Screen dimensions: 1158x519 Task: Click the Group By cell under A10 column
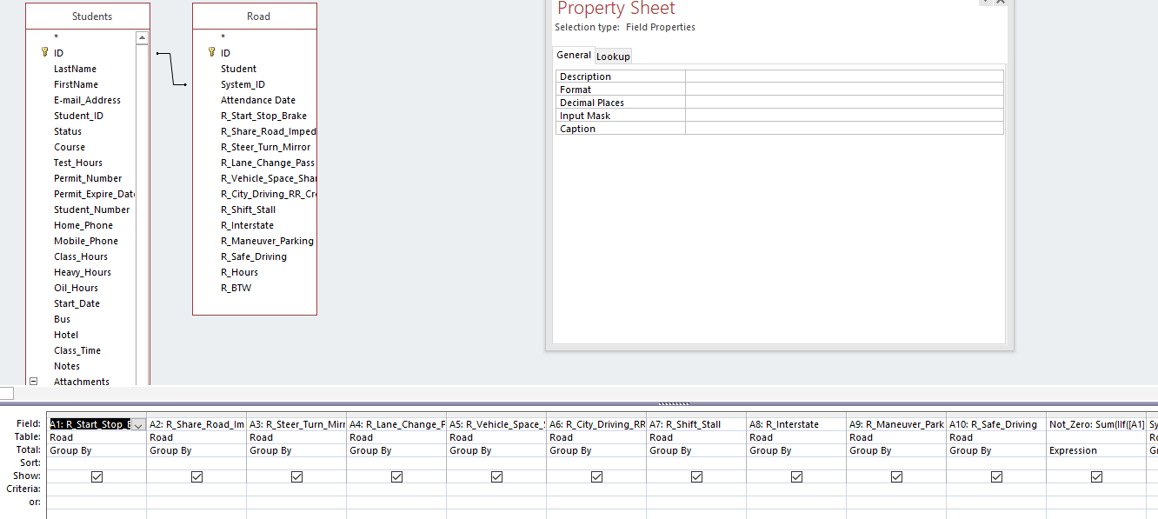click(x=996, y=450)
